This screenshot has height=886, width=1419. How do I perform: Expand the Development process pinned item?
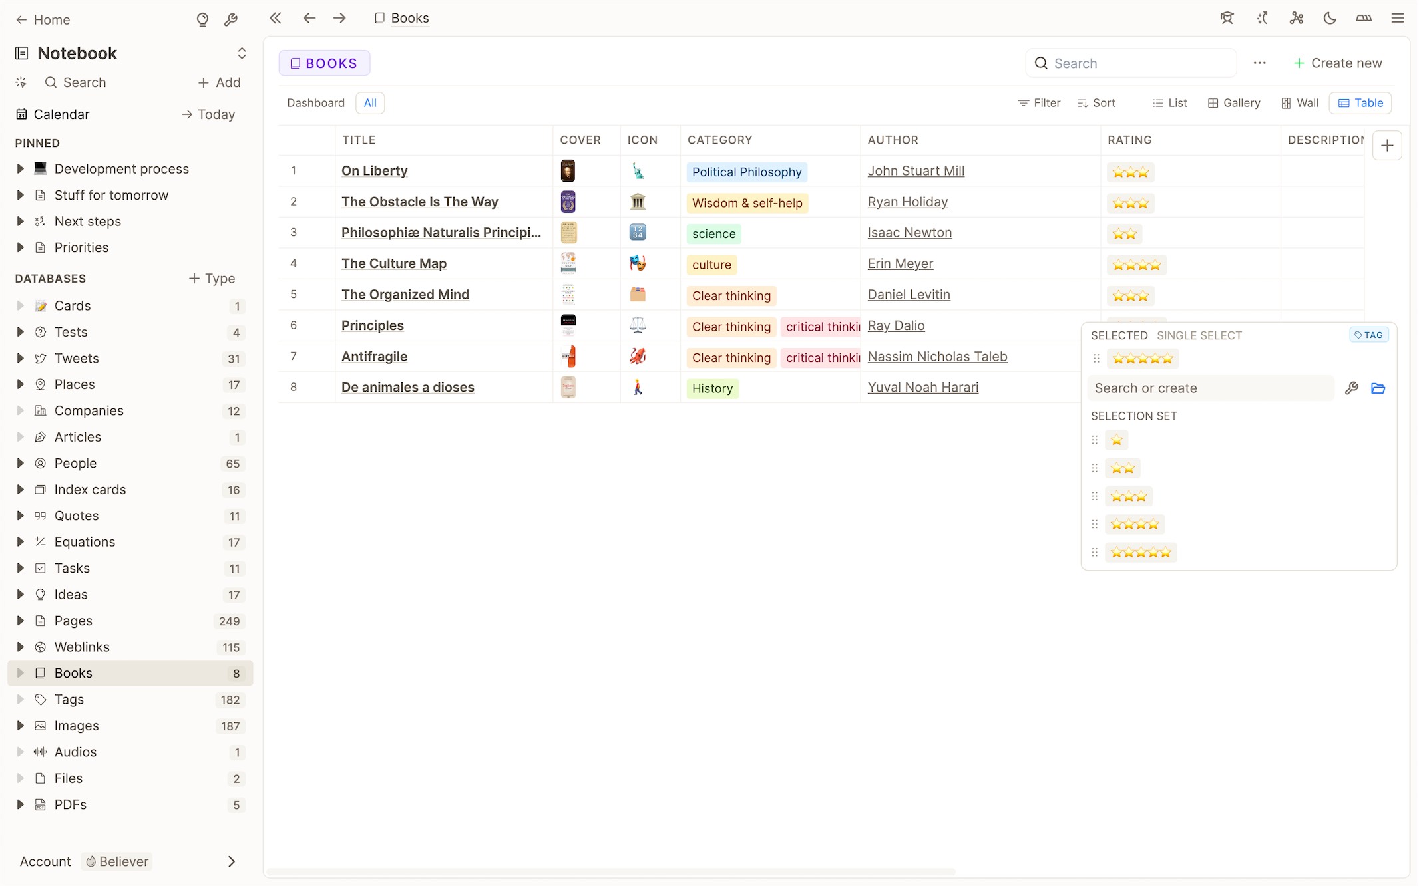(20, 169)
